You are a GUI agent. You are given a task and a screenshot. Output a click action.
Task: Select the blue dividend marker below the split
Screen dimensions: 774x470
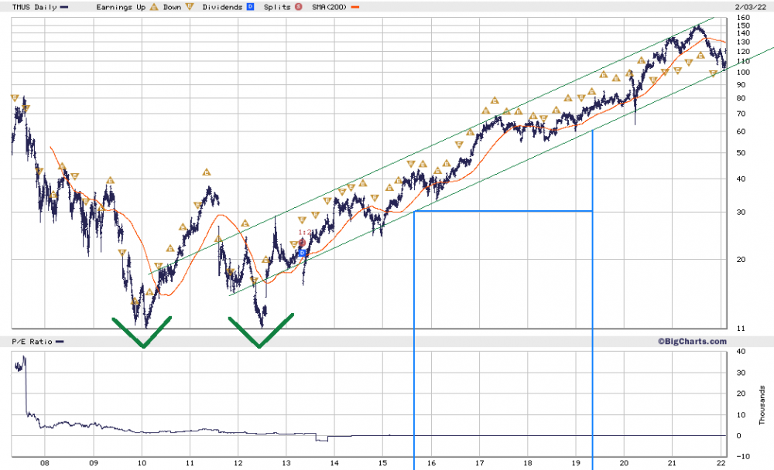(x=303, y=253)
